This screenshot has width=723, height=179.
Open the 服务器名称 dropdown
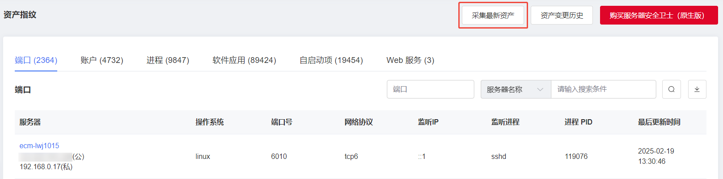516,89
